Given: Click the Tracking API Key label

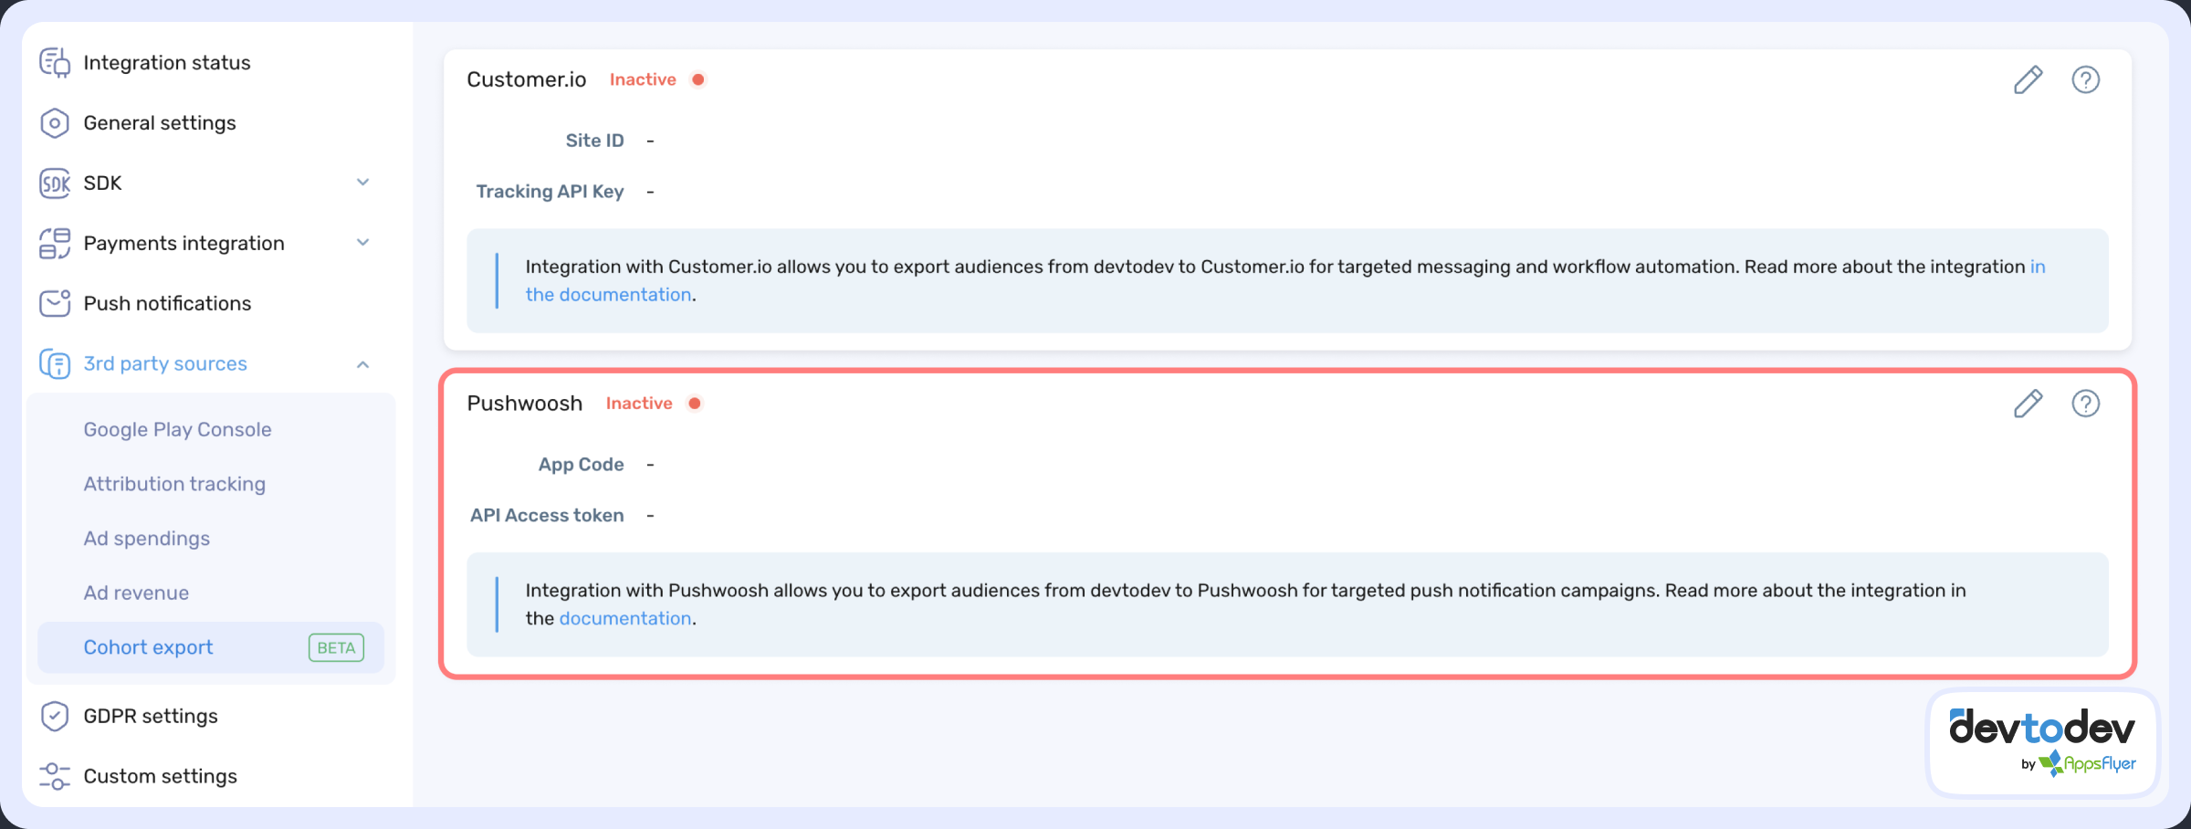Looking at the screenshot, I should click(x=550, y=192).
